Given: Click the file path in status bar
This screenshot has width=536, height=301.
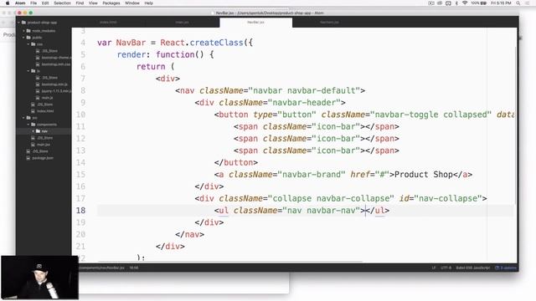Looking at the screenshot, I should tap(102, 268).
